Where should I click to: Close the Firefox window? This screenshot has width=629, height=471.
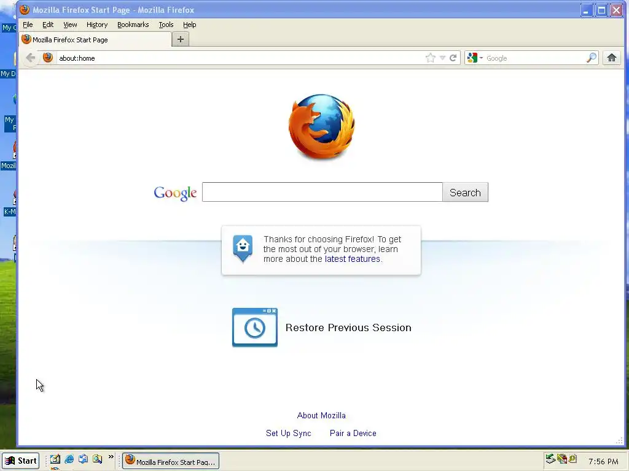[x=617, y=10]
